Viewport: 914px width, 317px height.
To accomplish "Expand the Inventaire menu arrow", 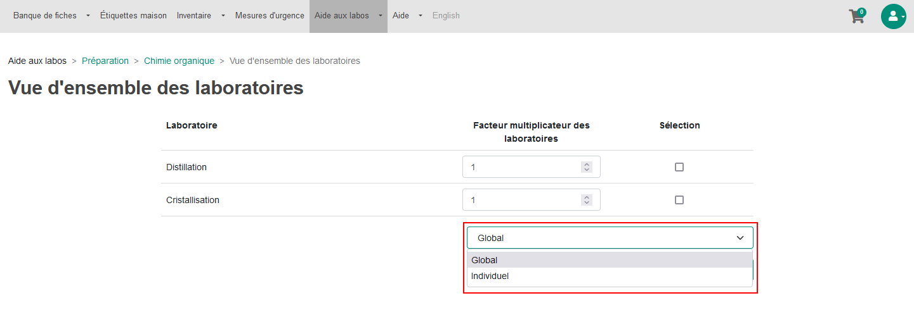I will pyautogui.click(x=223, y=16).
